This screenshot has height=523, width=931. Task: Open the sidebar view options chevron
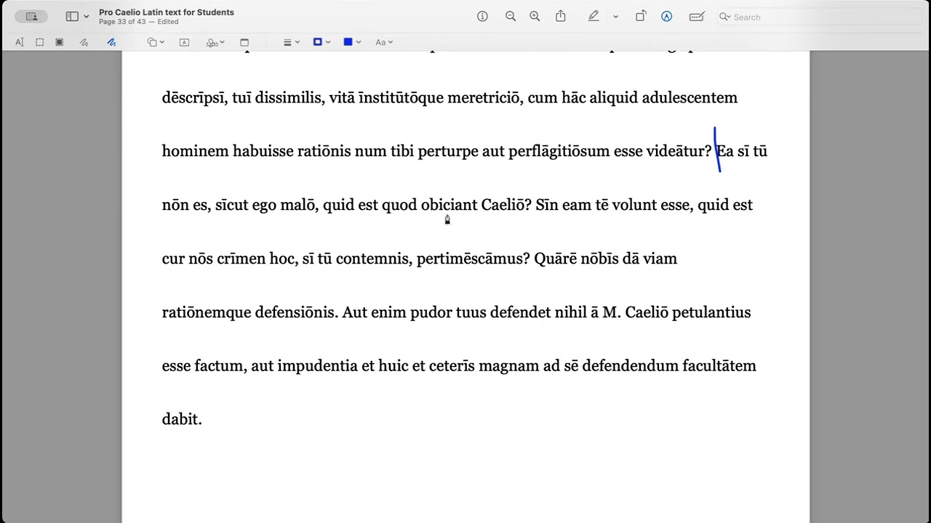pos(87,17)
